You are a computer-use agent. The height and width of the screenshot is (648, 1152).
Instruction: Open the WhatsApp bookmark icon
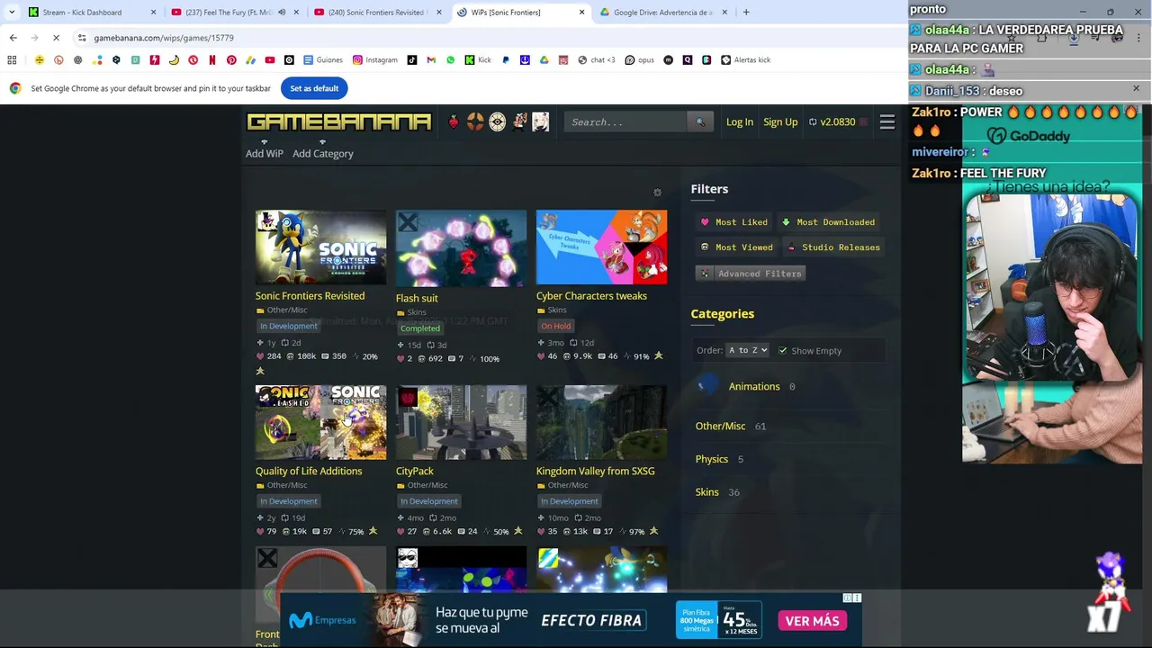(450, 59)
